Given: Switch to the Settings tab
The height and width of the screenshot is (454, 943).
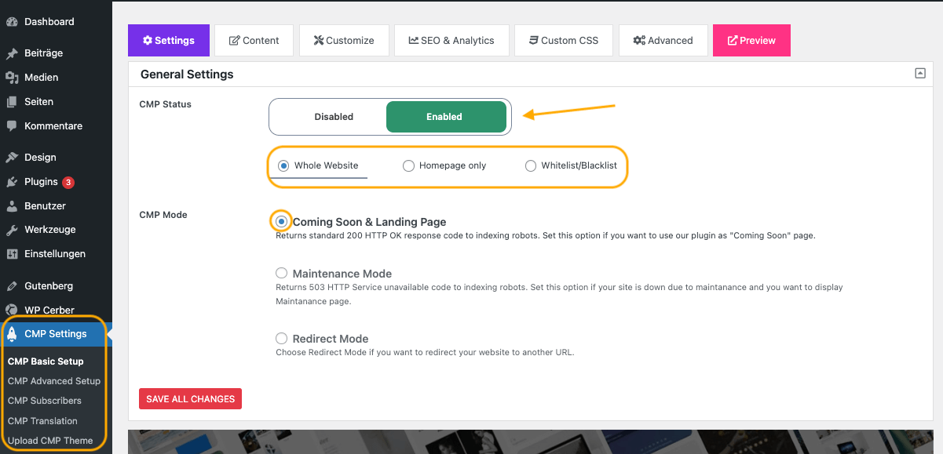Looking at the screenshot, I should click(169, 41).
